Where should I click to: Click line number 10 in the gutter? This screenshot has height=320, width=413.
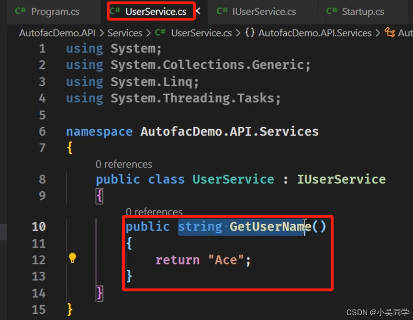(39, 227)
